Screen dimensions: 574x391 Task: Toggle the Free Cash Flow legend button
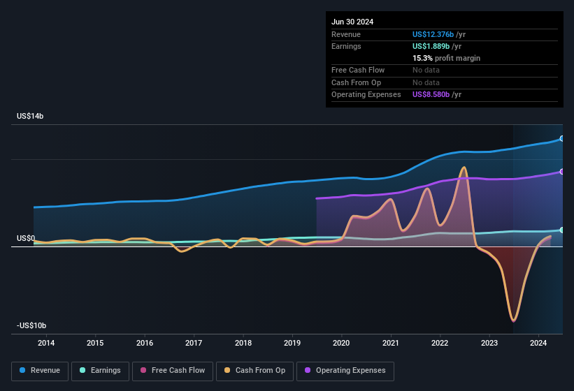coord(173,371)
